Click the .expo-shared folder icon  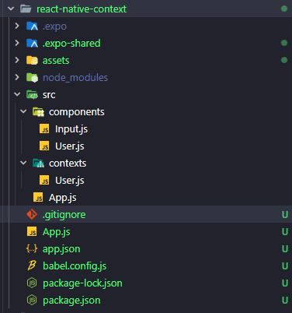tap(32, 43)
